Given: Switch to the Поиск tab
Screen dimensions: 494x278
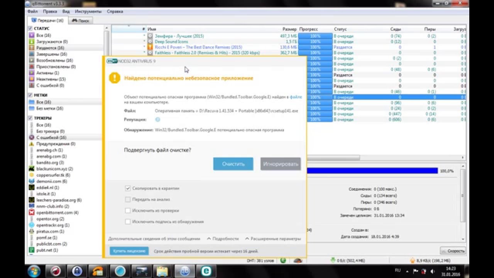Looking at the screenshot, I should tap(81, 20).
